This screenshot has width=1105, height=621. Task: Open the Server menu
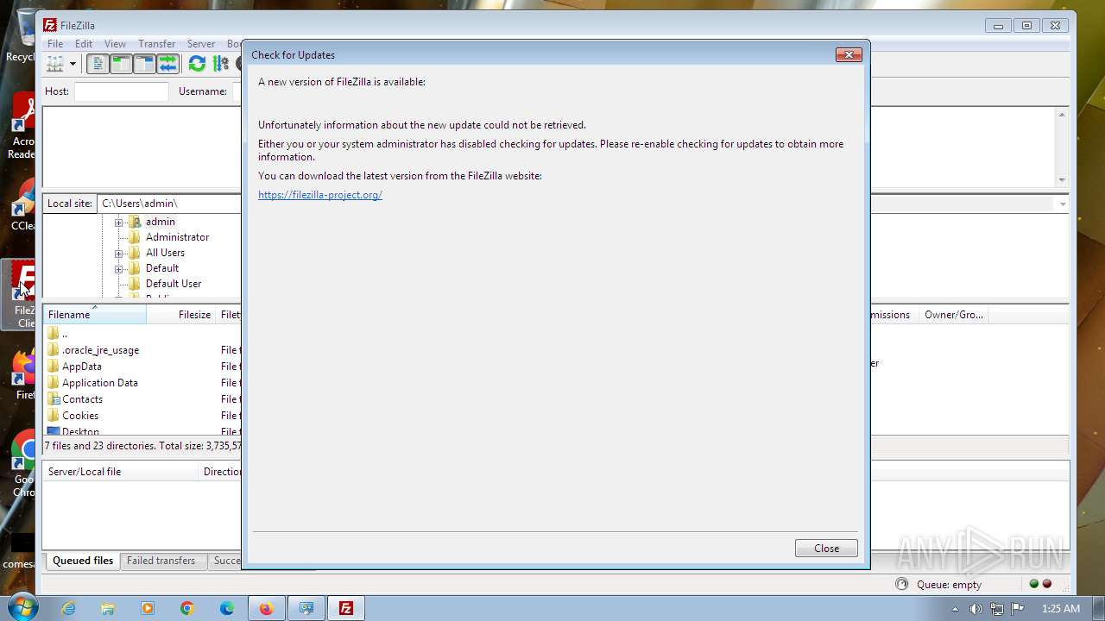201,44
